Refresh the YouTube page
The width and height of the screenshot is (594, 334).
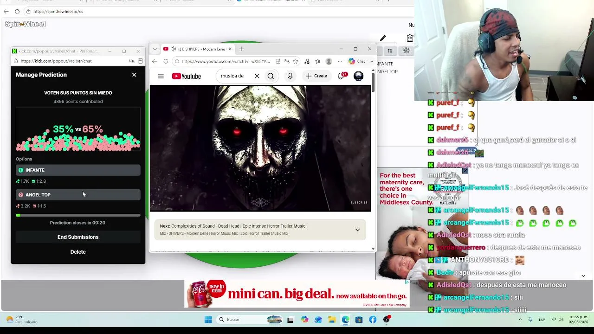[166, 61]
